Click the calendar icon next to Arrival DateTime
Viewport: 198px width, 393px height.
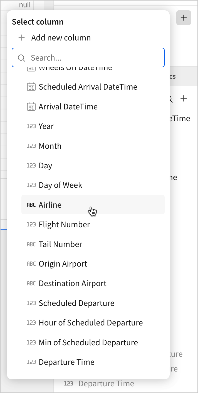coord(31,107)
